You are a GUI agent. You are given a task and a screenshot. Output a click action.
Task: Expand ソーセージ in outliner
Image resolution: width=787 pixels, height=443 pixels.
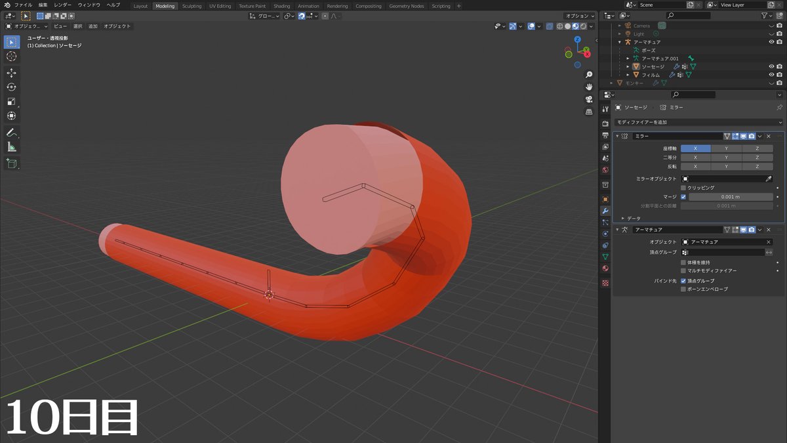(628, 66)
